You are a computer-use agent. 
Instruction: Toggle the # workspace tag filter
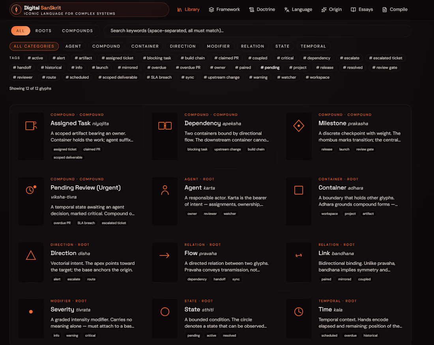point(318,77)
